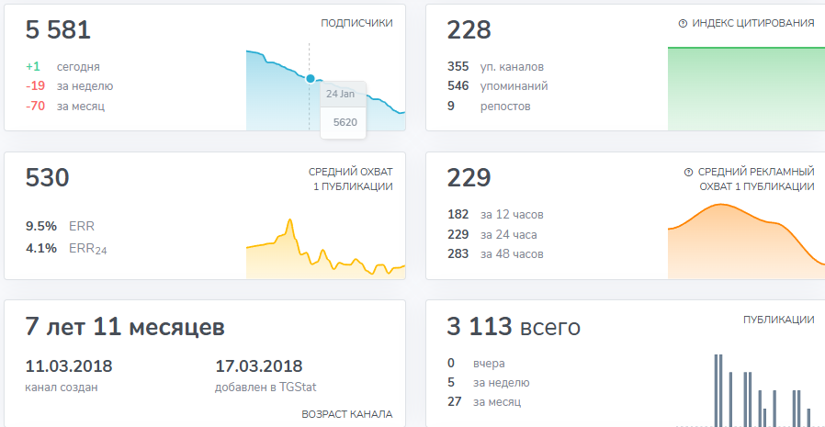Click the green citation index chart
The image size is (825, 427).
click(747, 88)
